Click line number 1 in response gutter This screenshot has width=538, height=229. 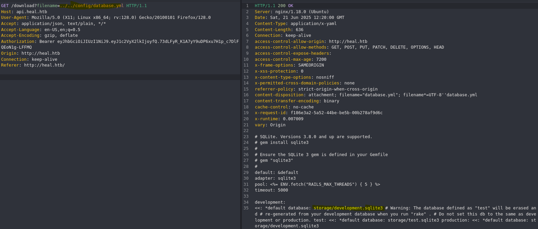pyautogui.click(x=247, y=6)
